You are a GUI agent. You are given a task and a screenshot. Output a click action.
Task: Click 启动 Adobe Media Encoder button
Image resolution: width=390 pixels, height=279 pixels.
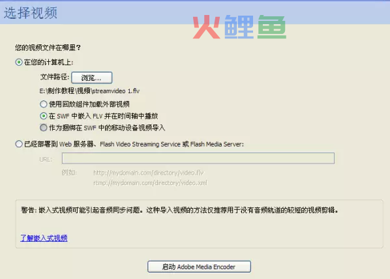click(x=199, y=267)
